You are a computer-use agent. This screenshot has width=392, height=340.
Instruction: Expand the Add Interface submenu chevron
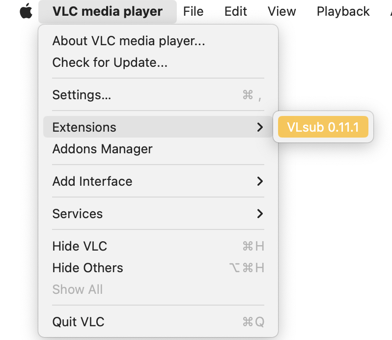coord(260,181)
